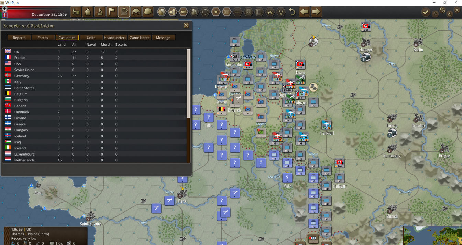462x245 pixels.
Task: Select the honeycomb hexes hexagon filter
Action: 173,12
